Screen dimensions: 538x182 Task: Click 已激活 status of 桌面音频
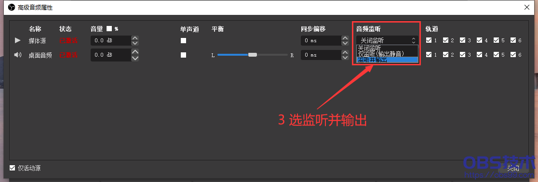[x=68, y=55]
